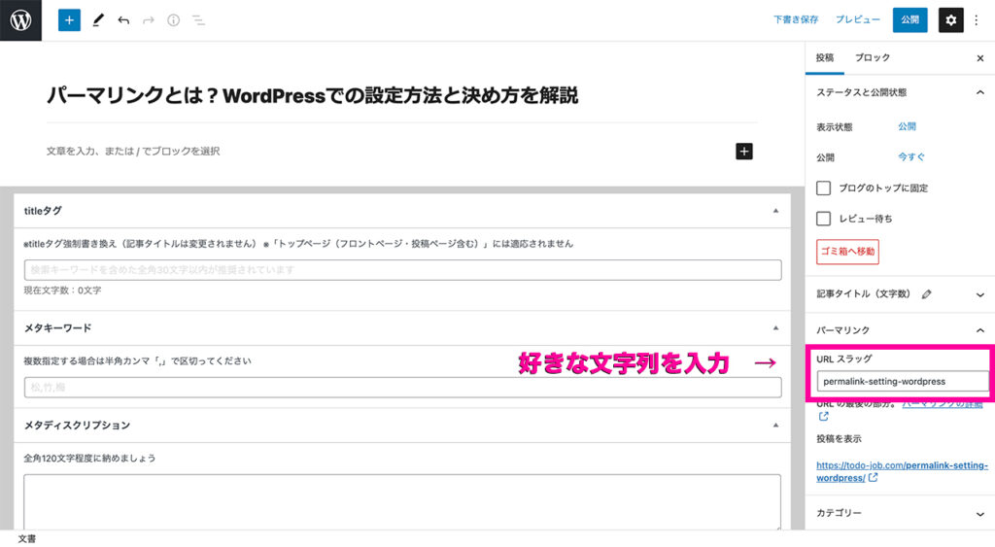Viewport: 995px width, 547px height.
Task: Click ゴミ箱へ移動 button
Action: coord(847,252)
